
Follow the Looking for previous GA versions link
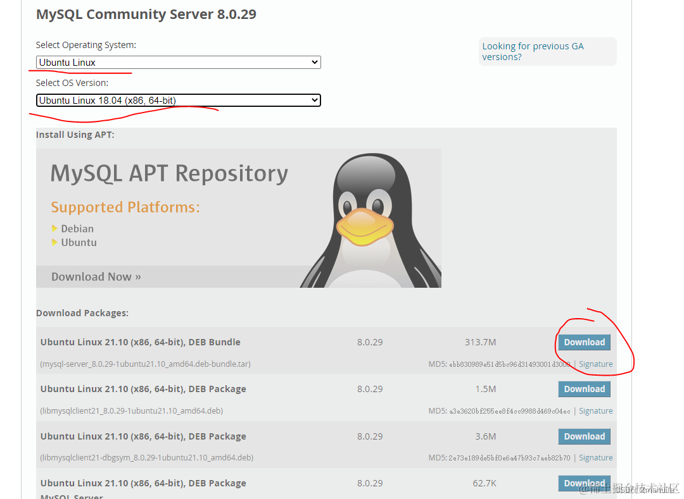click(x=533, y=51)
